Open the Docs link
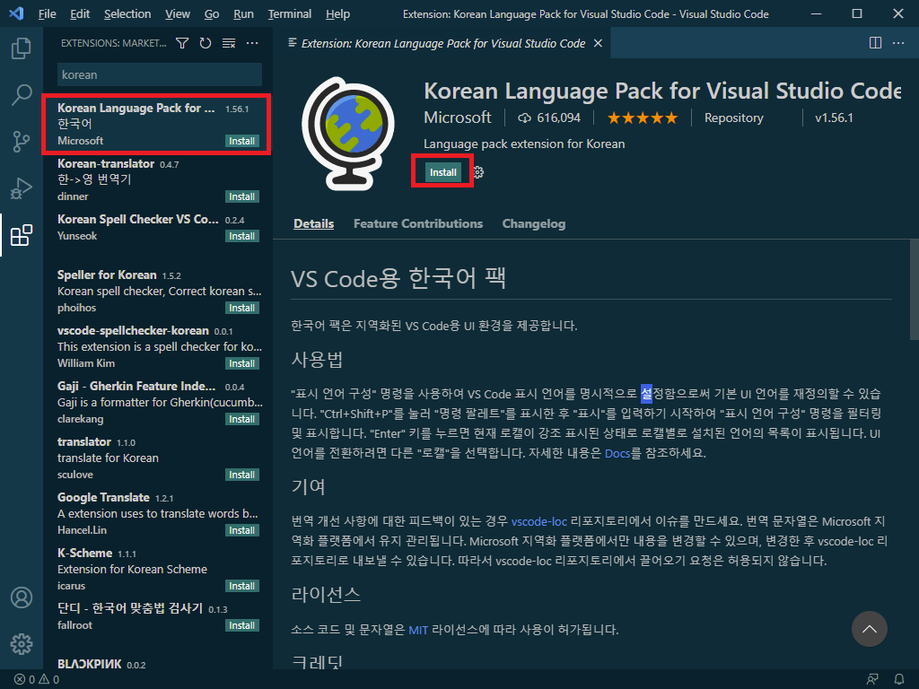 [617, 453]
